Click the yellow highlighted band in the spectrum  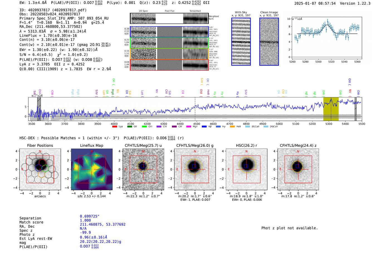pos(331,109)
